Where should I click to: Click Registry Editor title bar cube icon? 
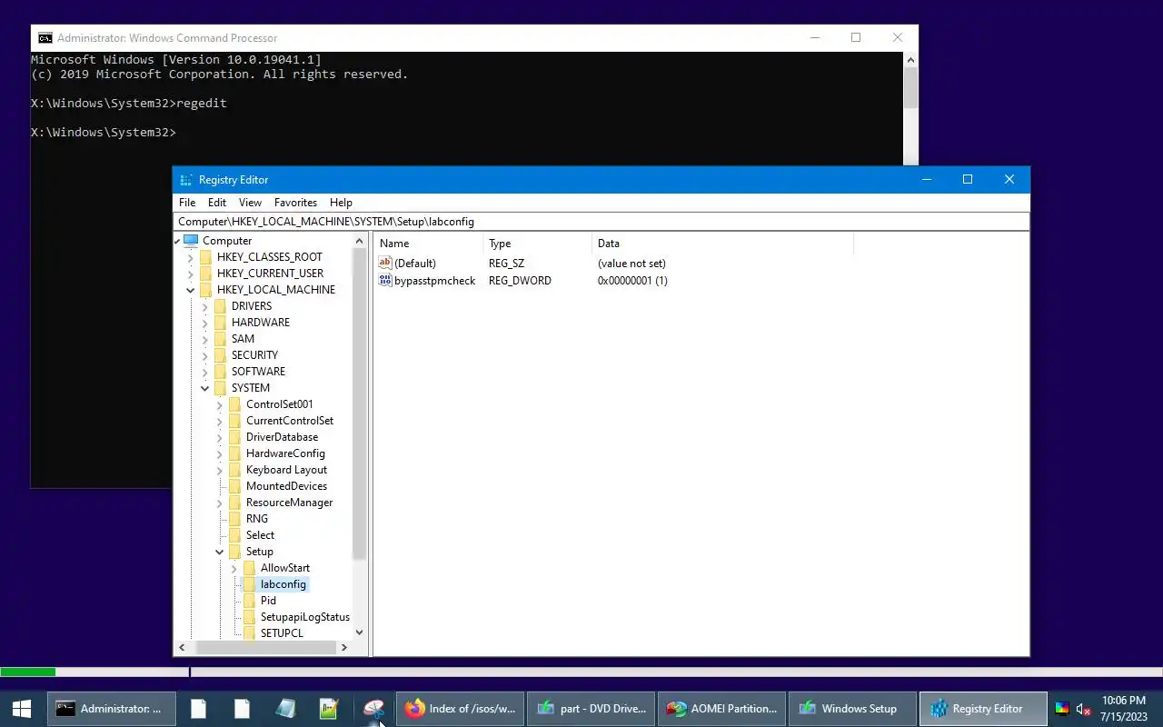pos(186,180)
